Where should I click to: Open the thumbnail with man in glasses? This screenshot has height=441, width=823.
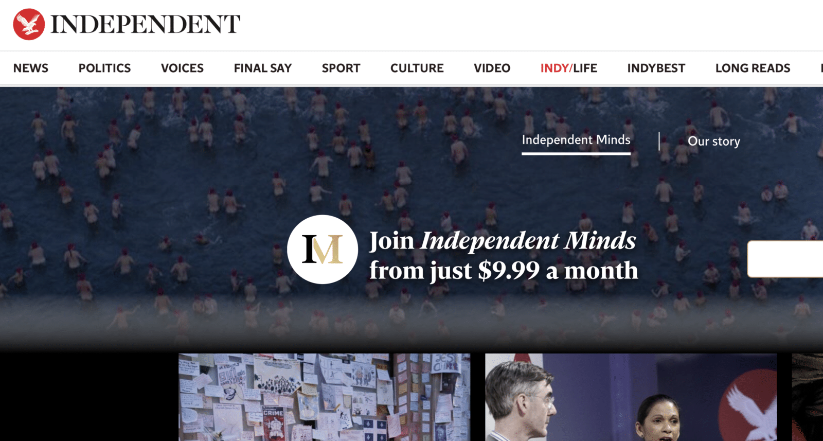pyautogui.click(x=631, y=397)
